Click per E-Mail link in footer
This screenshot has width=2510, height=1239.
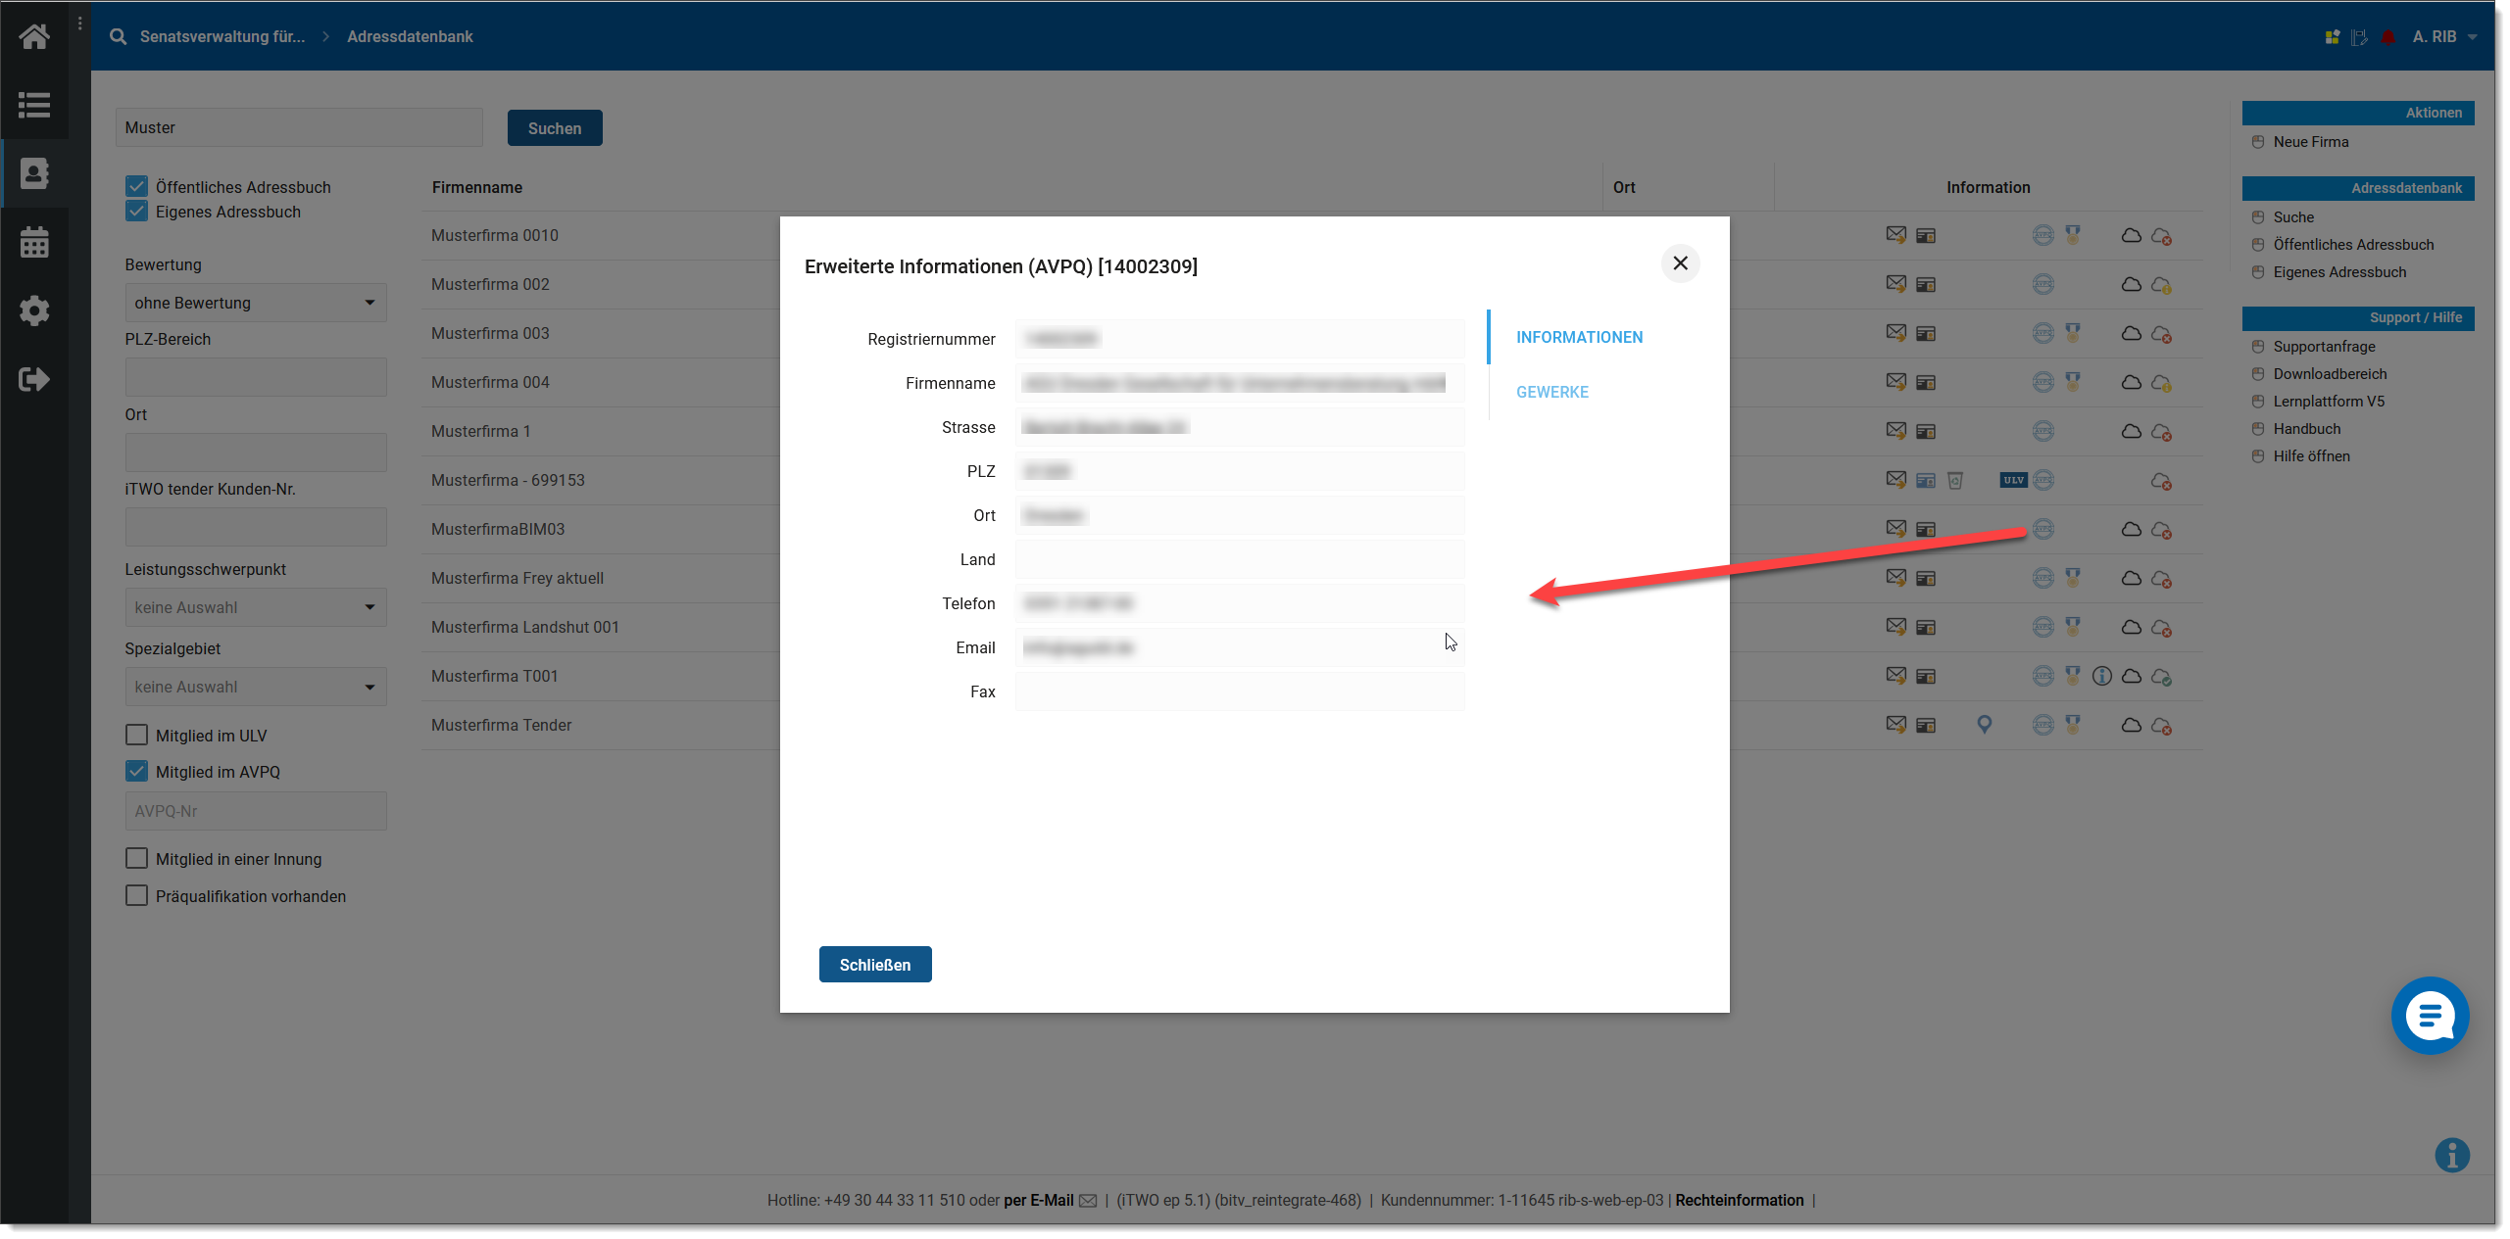[x=1038, y=1200]
